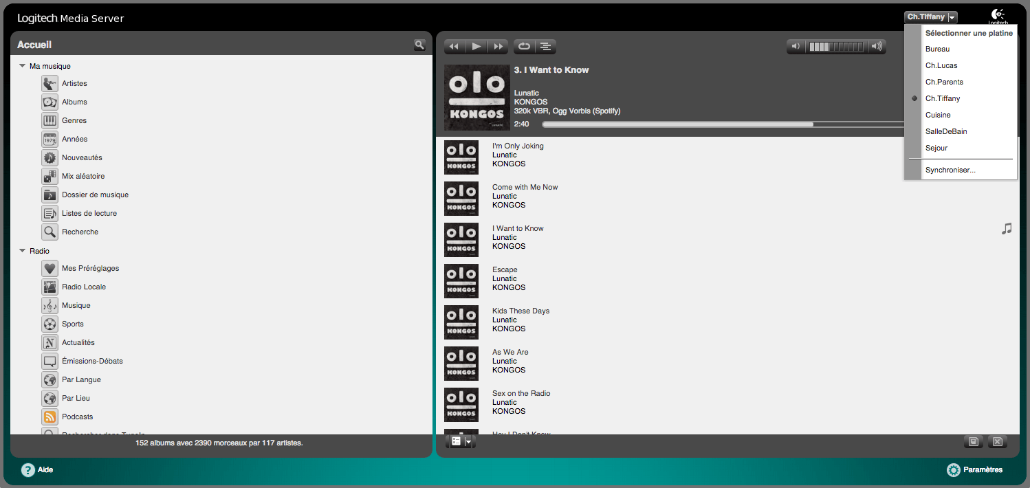Open the Ch.Tiffany player dropdown

pos(931,17)
